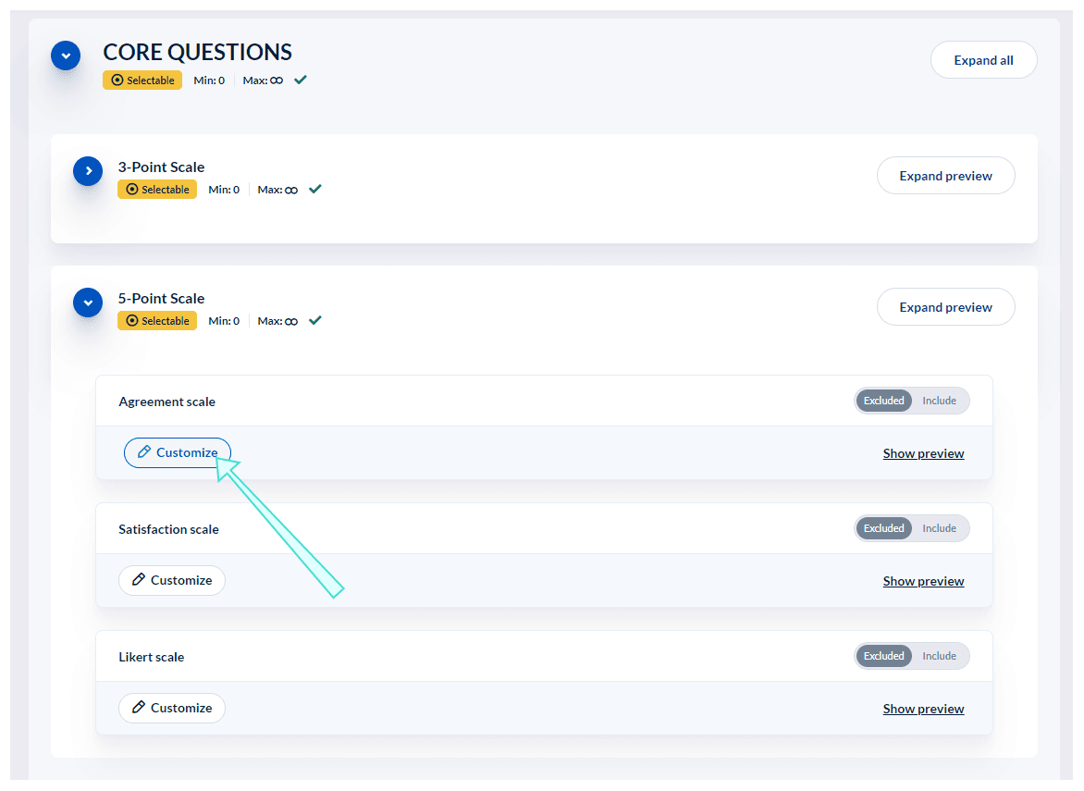Click the Satisfaction scale label

click(168, 529)
